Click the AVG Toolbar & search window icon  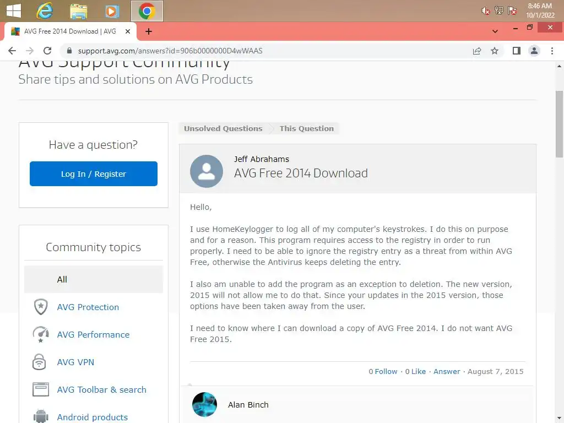pos(41,389)
